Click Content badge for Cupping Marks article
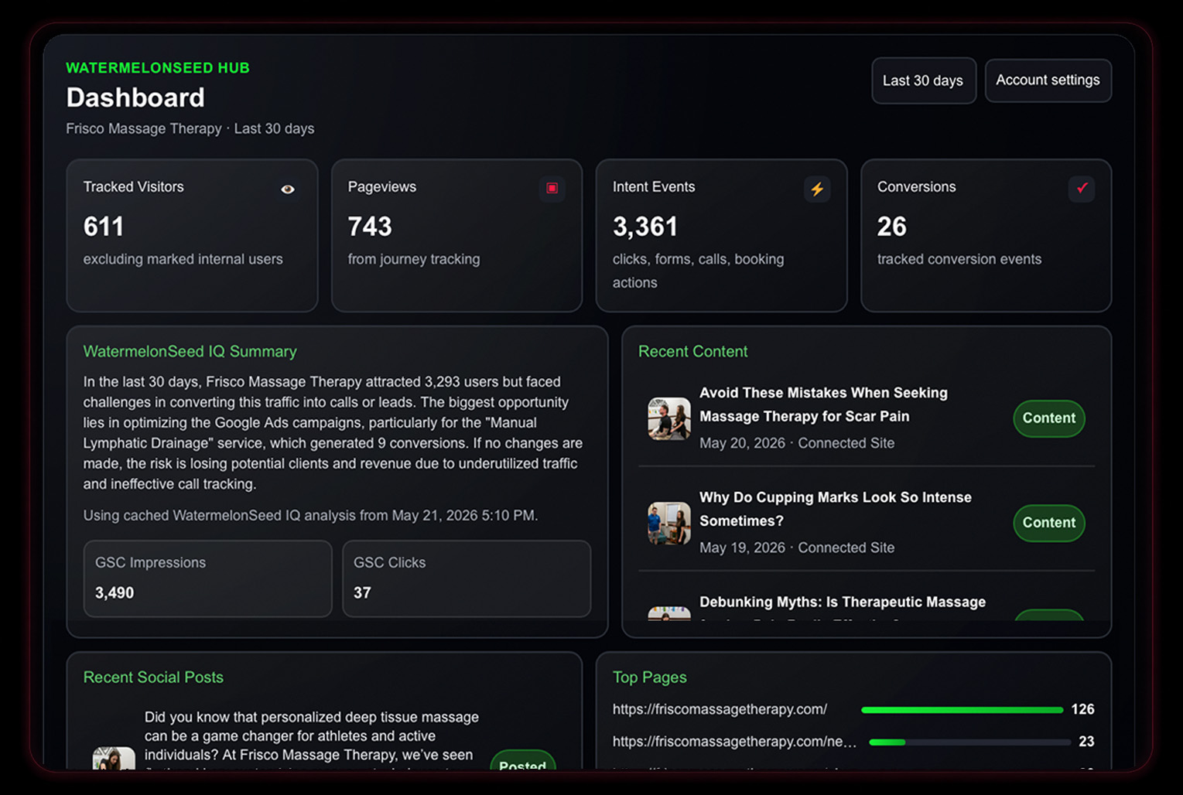Image resolution: width=1183 pixels, height=795 pixels. tap(1049, 523)
